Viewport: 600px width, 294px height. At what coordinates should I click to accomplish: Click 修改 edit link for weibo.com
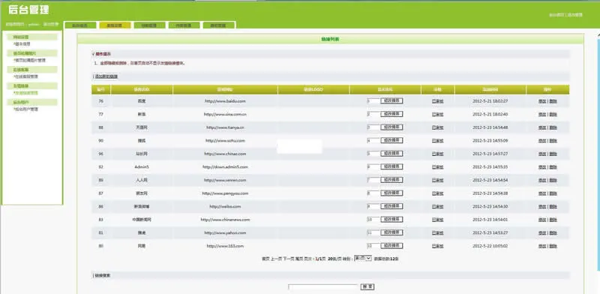[x=541, y=206]
